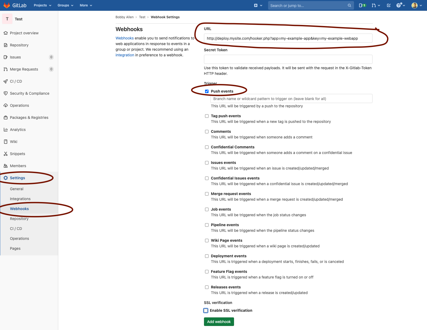Click the branch name wildcard field
The image size is (427, 330).
coord(291,98)
